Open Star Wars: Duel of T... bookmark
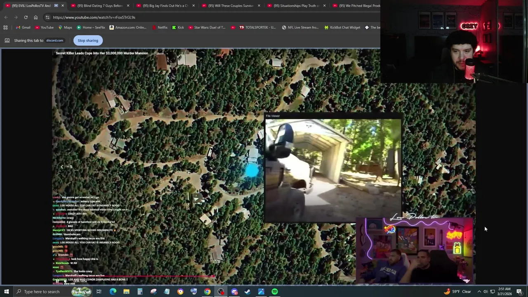 (x=207, y=28)
